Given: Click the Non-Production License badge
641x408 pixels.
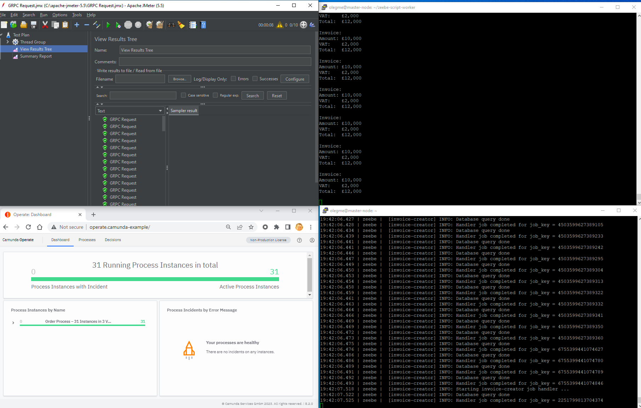Looking at the screenshot, I should pyautogui.click(x=268, y=240).
